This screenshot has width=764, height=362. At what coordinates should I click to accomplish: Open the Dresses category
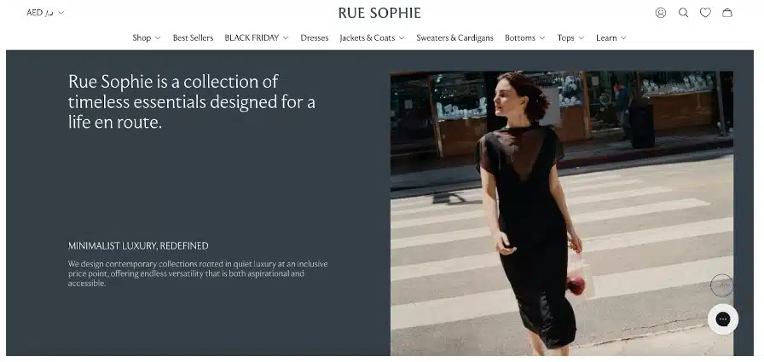[314, 37]
